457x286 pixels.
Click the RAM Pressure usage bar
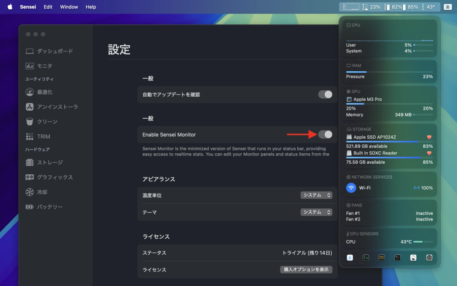click(x=389, y=72)
